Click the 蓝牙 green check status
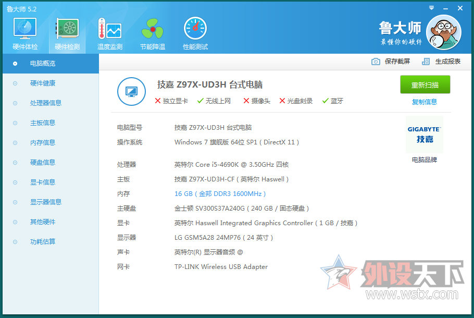474x318 pixels. (x=333, y=101)
